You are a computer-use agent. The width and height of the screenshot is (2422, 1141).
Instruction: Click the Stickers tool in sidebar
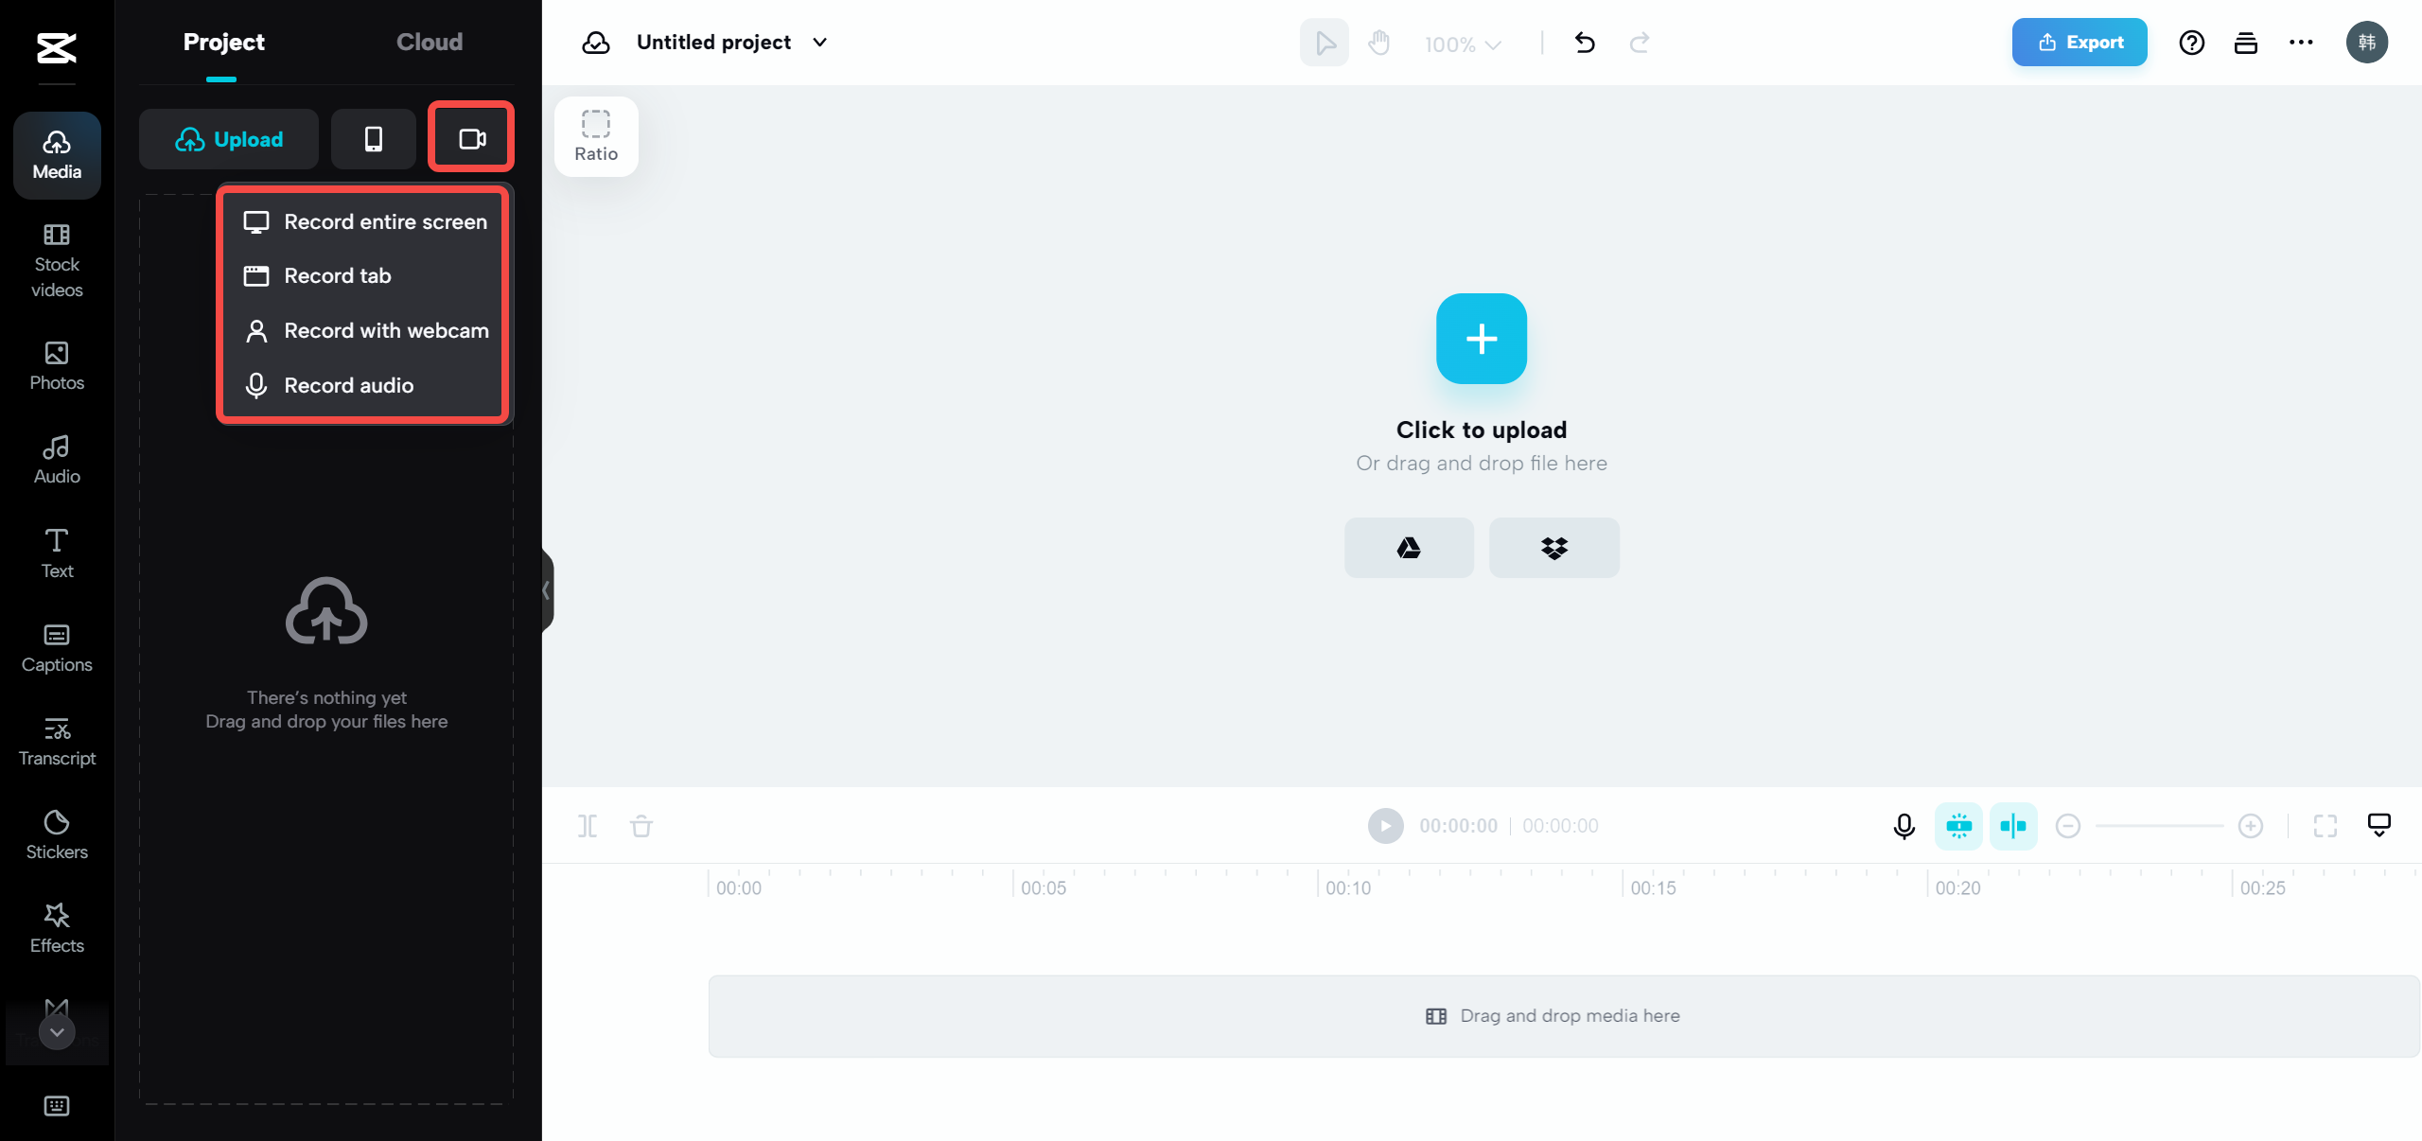(x=57, y=835)
